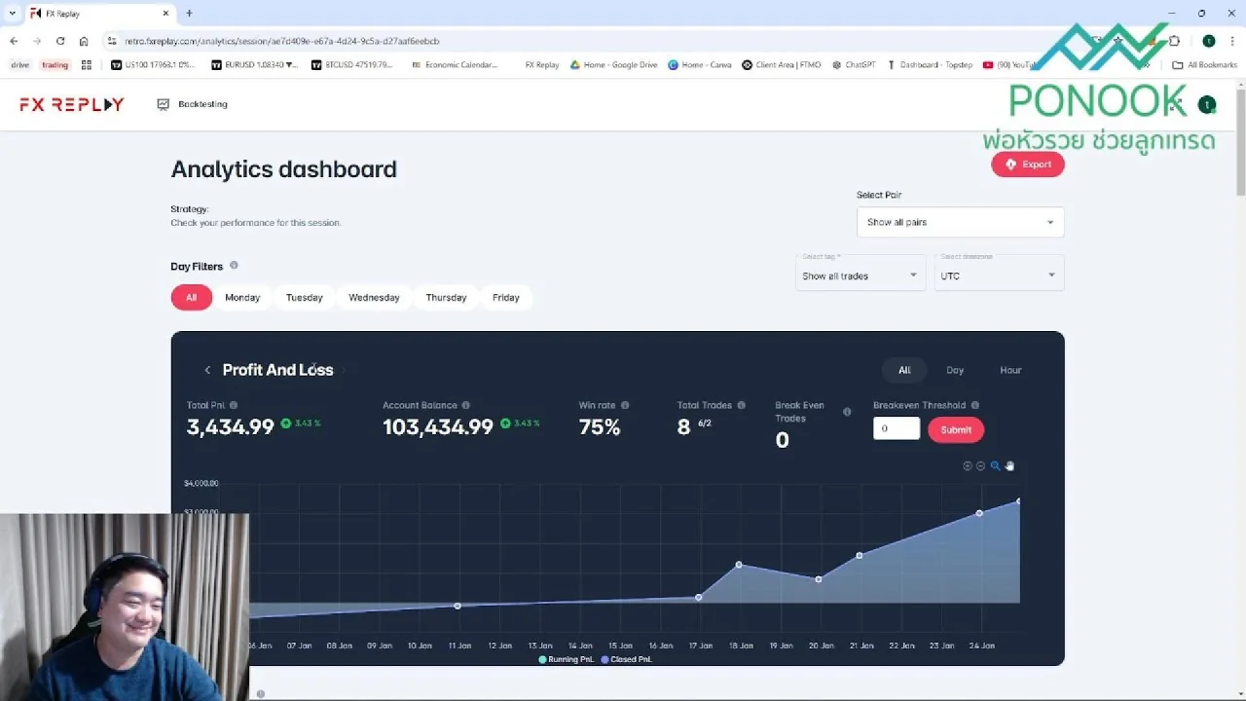Open the Economic Calendar bookmark
The height and width of the screenshot is (701, 1246).
click(455, 65)
